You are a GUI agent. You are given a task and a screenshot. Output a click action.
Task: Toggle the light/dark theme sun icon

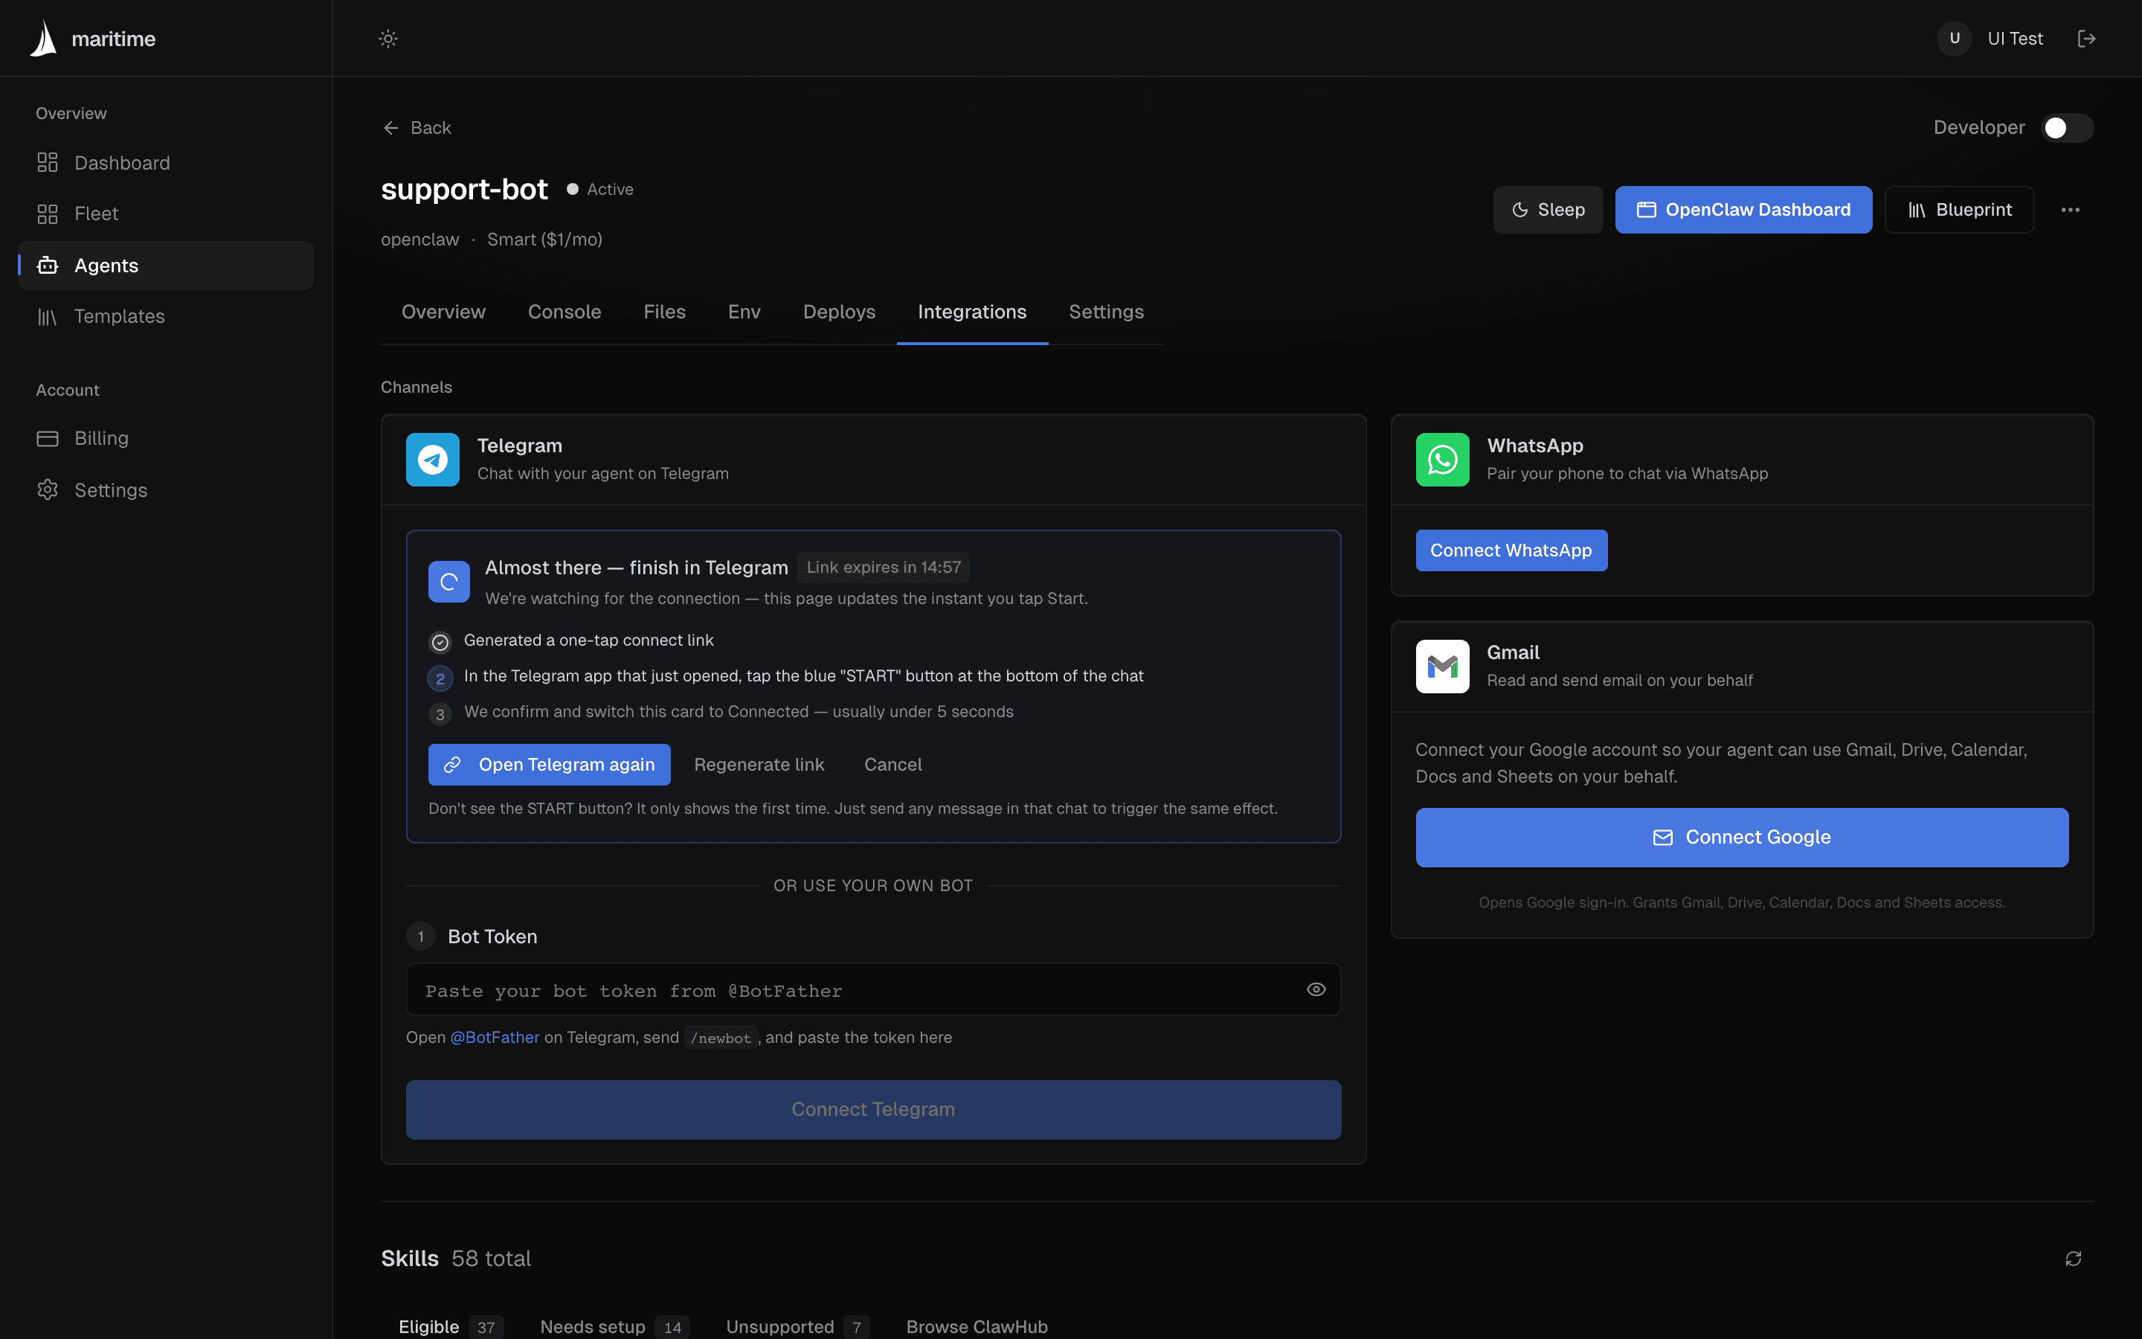pyautogui.click(x=387, y=38)
